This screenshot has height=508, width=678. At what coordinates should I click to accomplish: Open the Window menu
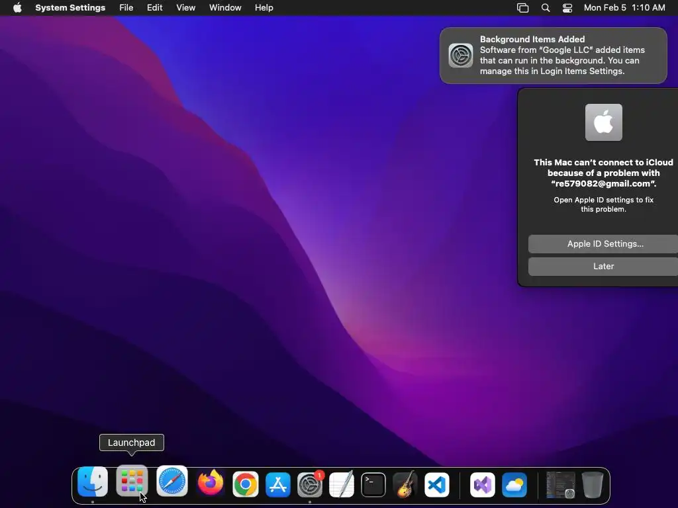[225, 8]
